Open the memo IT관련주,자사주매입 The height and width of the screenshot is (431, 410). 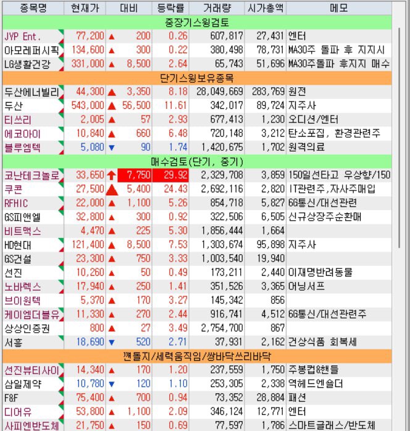(332, 189)
